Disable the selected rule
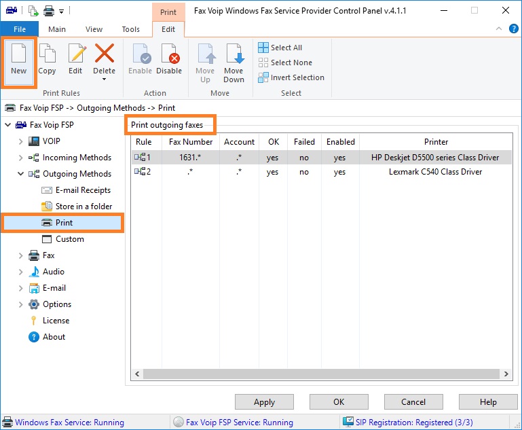 169,60
